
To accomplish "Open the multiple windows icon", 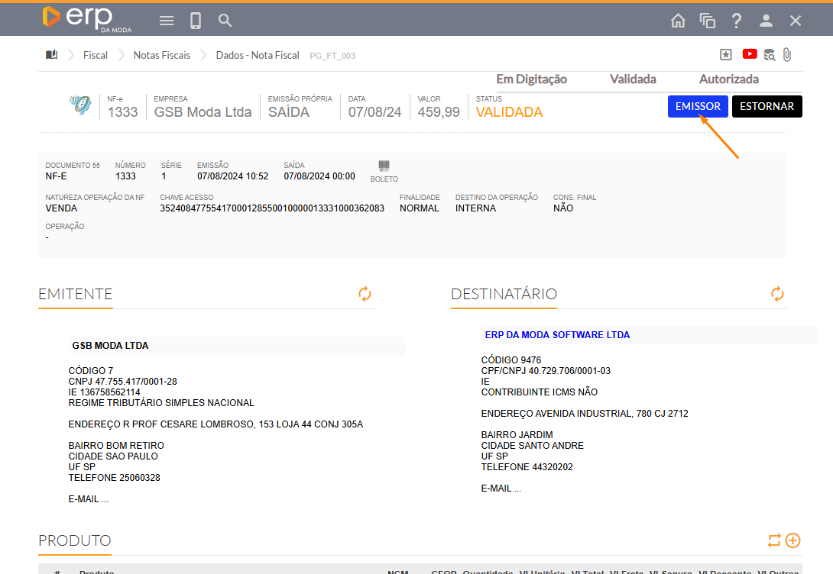I will coord(707,21).
